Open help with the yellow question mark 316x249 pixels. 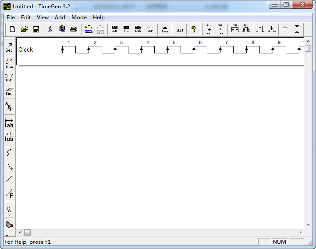tap(193, 29)
